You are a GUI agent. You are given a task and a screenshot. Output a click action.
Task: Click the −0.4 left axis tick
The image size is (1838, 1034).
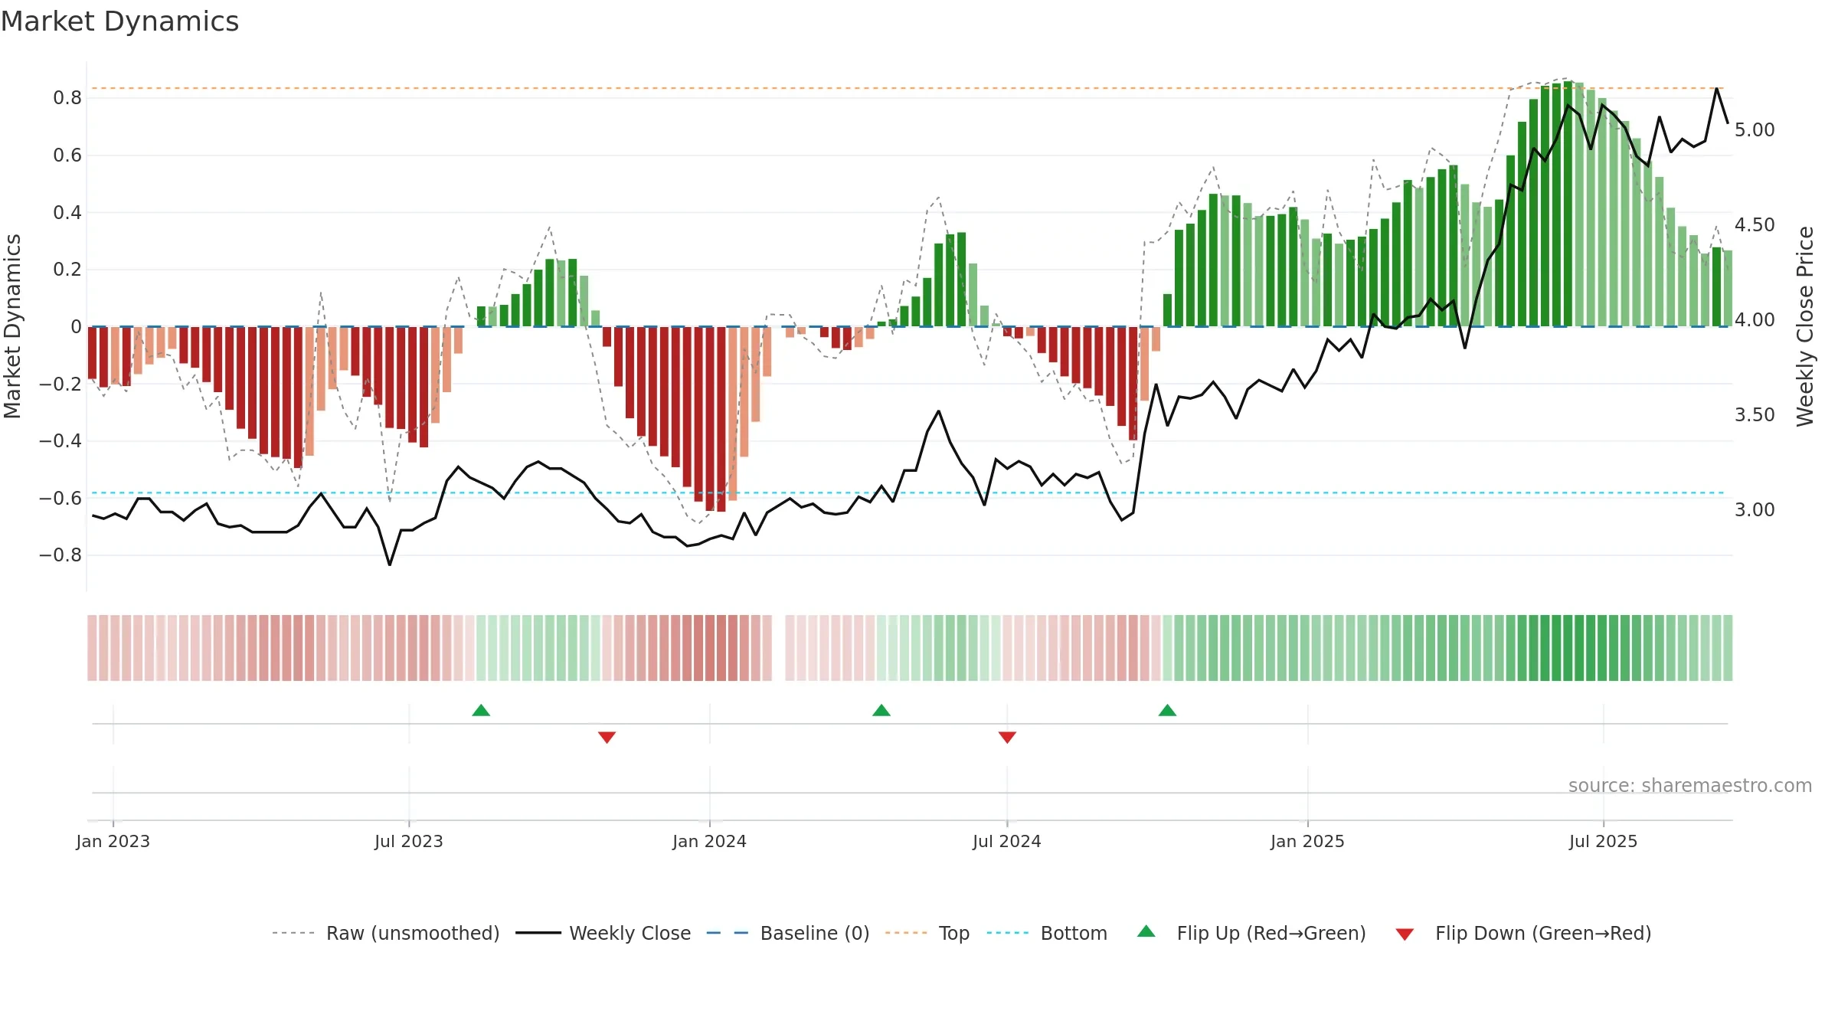(61, 441)
